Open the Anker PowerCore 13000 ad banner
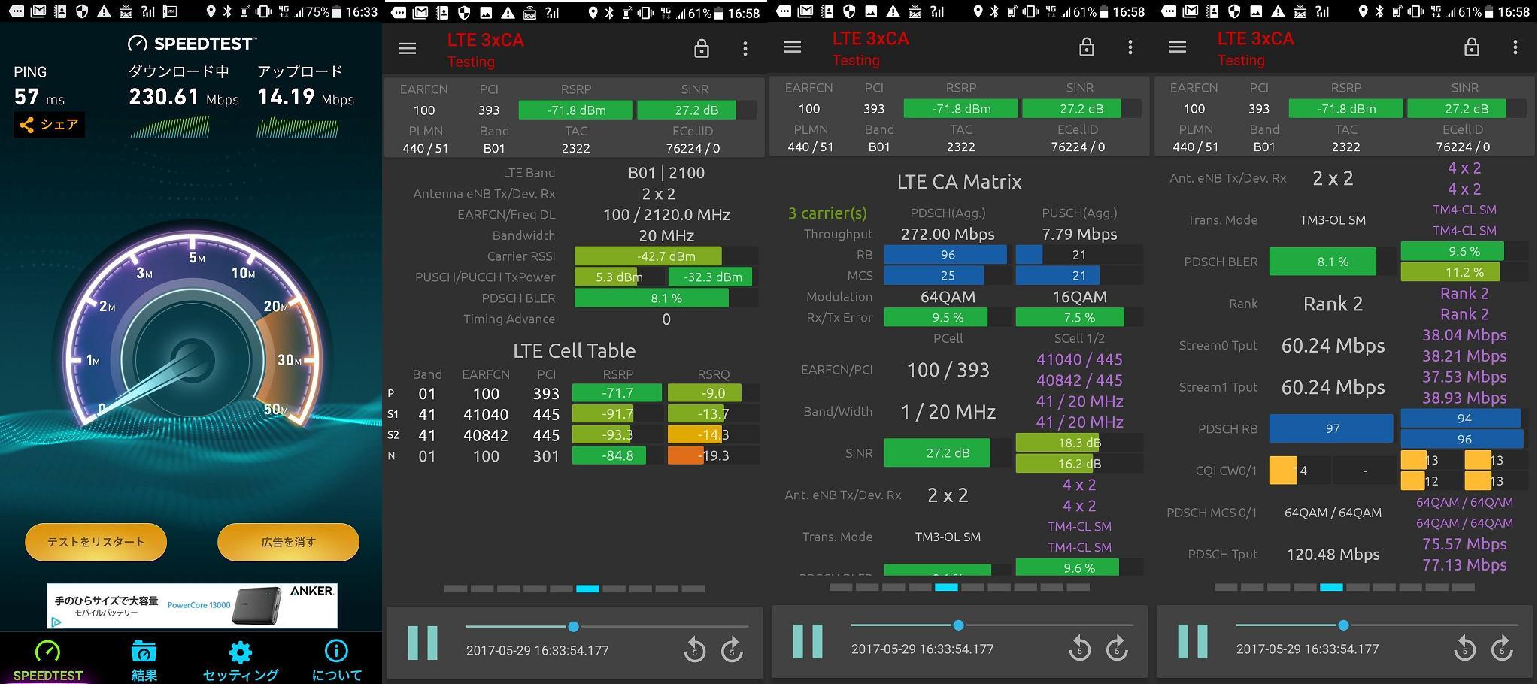 pyautogui.click(x=193, y=606)
